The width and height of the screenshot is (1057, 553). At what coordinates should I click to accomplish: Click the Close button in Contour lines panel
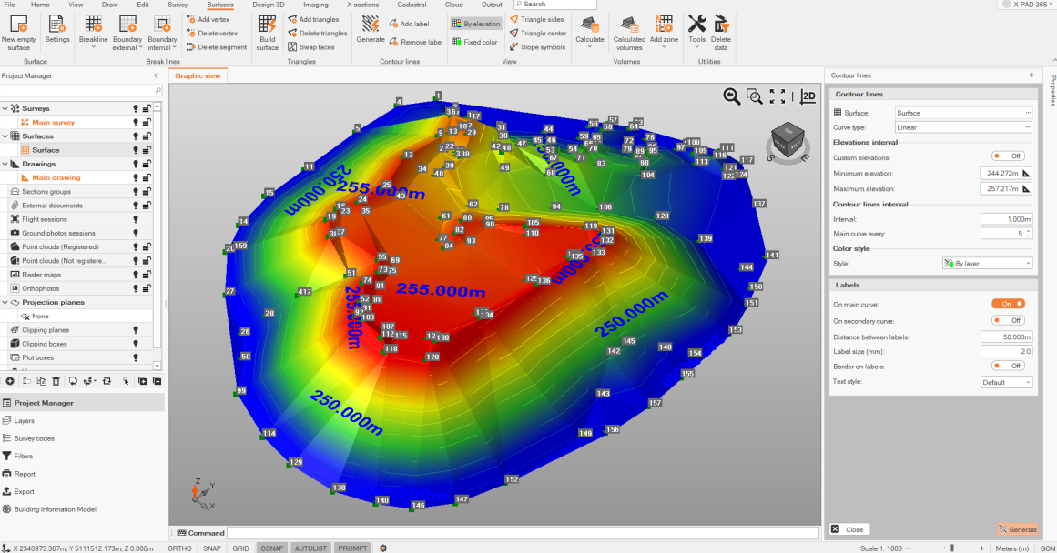pyautogui.click(x=849, y=529)
